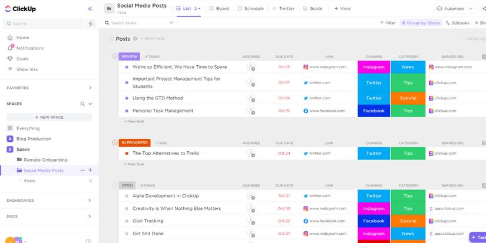Click + New task under Review group

click(x=134, y=121)
